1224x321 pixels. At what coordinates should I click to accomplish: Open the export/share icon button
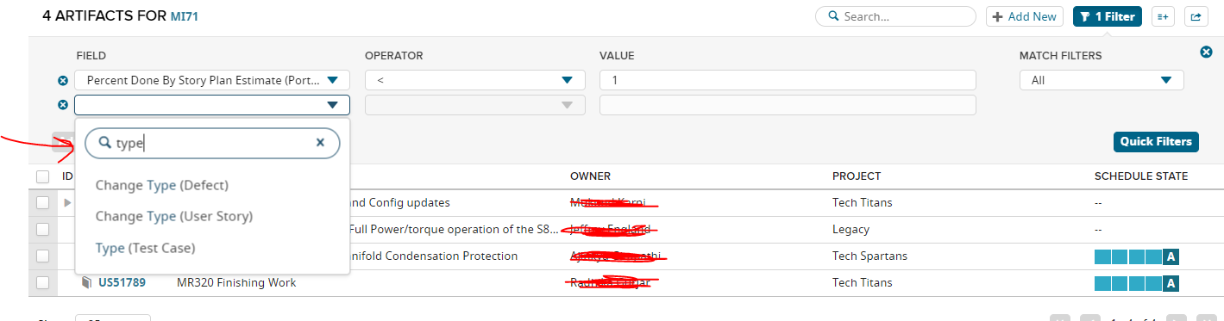(x=1196, y=16)
